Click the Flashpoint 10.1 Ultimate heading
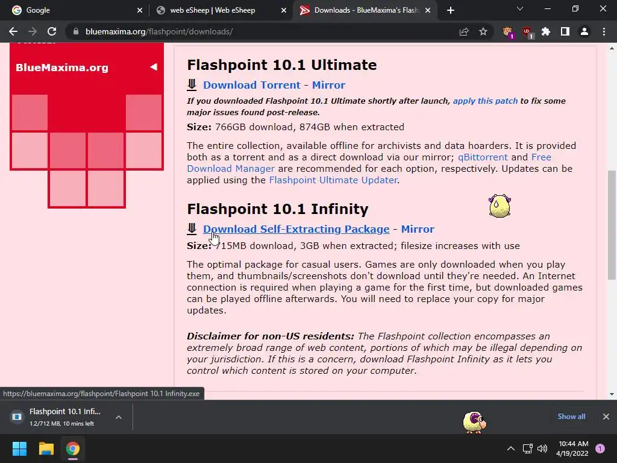 coord(282,65)
